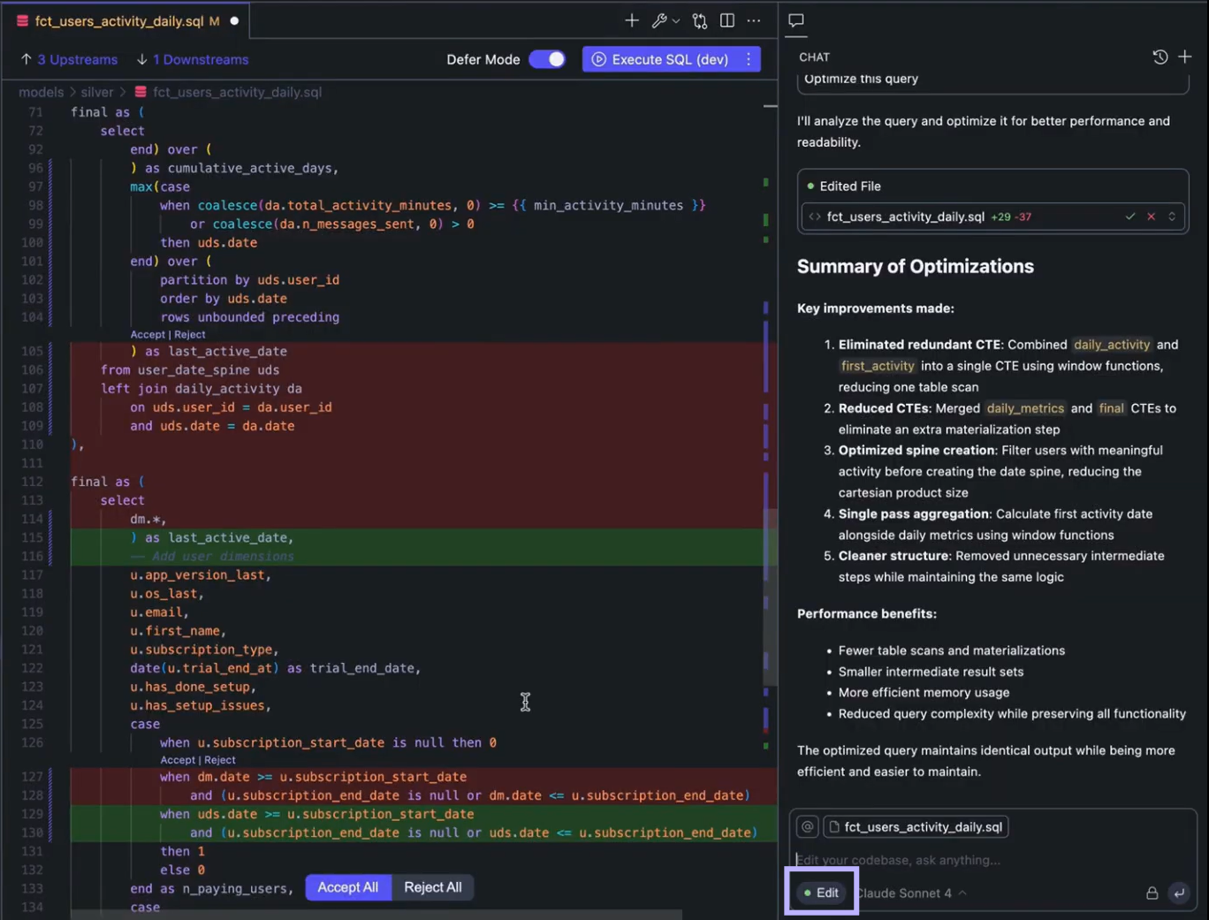This screenshot has width=1209, height=920.
Task: Open the chat history clock icon
Action: pos(1160,57)
